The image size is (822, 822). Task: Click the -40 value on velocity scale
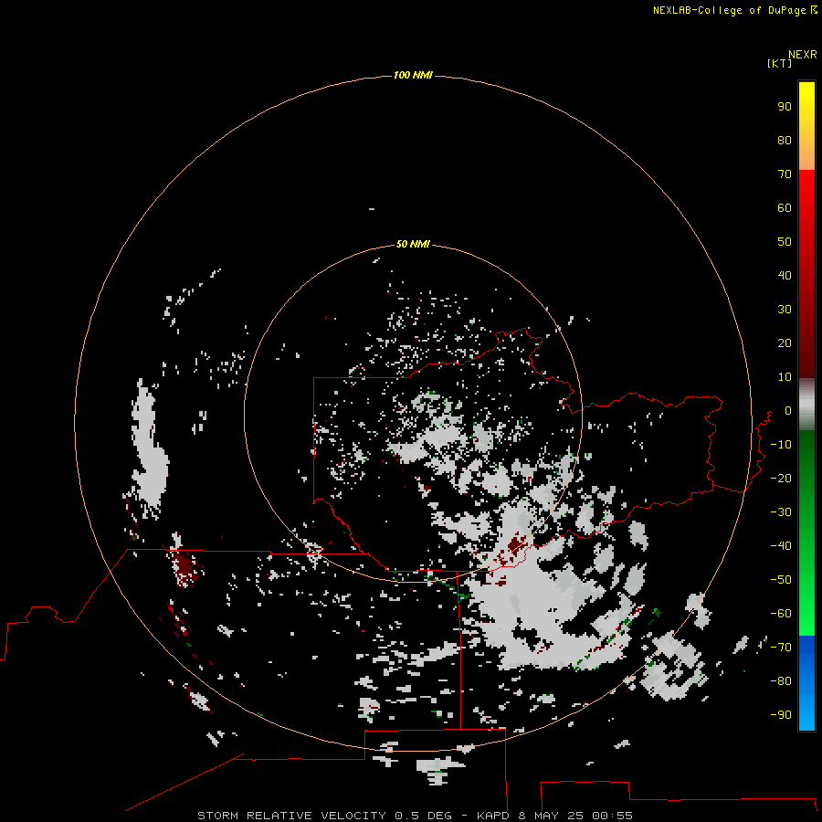[781, 546]
